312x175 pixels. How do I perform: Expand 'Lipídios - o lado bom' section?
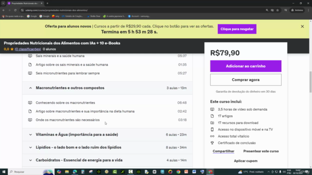click(107, 147)
